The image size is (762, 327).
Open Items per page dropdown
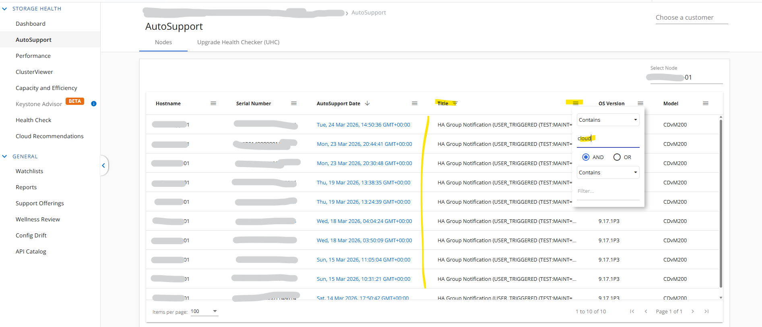[204, 311]
